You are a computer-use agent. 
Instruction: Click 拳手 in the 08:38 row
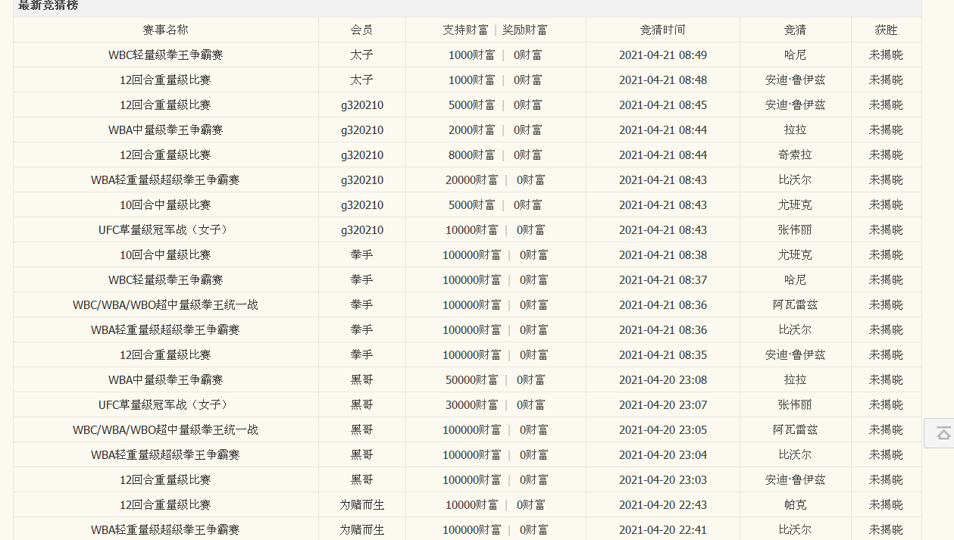pyautogui.click(x=361, y=254)
